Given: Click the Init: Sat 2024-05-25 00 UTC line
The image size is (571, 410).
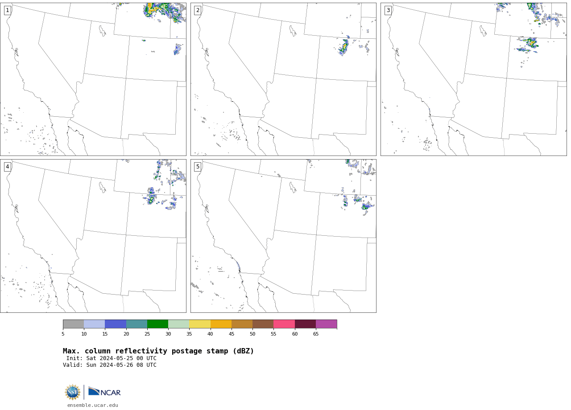Looking at the screenshot, I should 112,358.
